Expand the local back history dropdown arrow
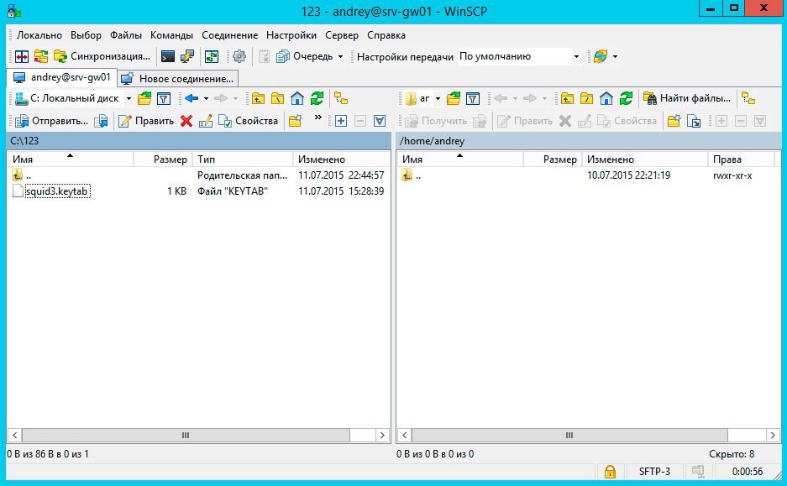 (x=206, y=99)
